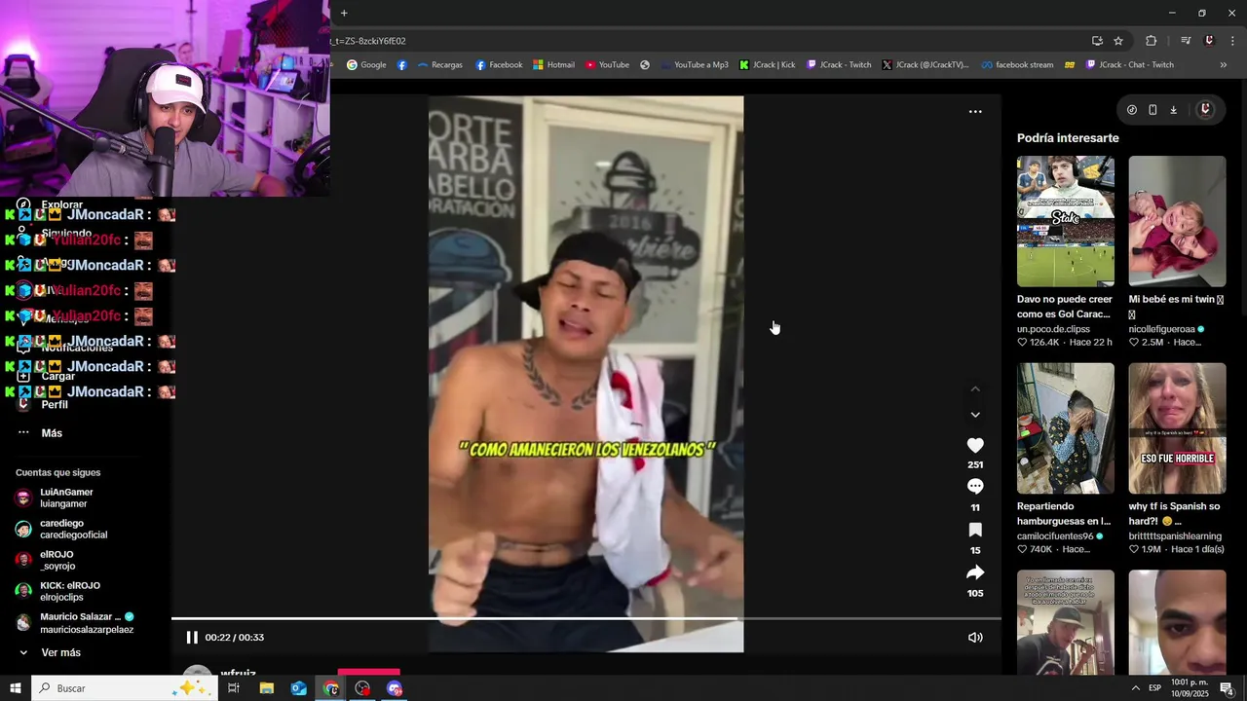The height and width of the screenshot is (701, 1247).
Task: Open comments via the speech bubble icon
Action: [975, 486]
